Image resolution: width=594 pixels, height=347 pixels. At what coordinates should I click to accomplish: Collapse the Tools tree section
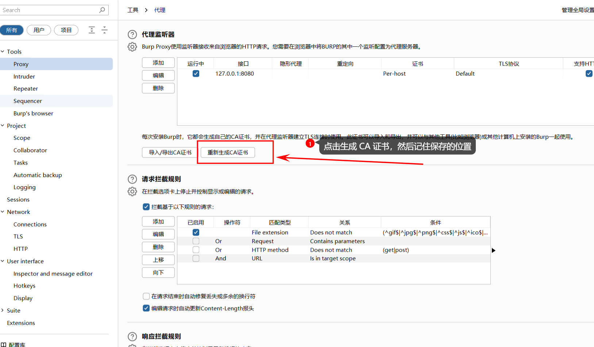(x=3, y=51)
